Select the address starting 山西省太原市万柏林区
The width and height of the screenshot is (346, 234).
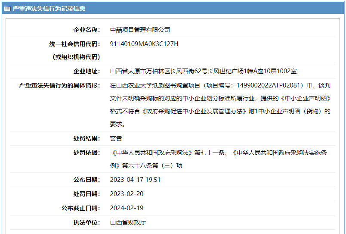coord(203,71)
